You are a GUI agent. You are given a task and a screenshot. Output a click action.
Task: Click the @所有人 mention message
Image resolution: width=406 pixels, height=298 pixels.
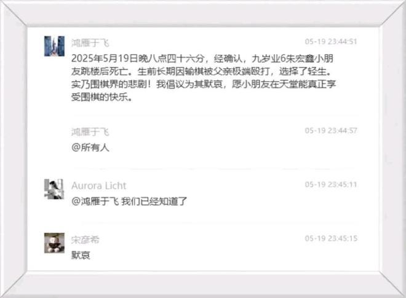point(90,147)
